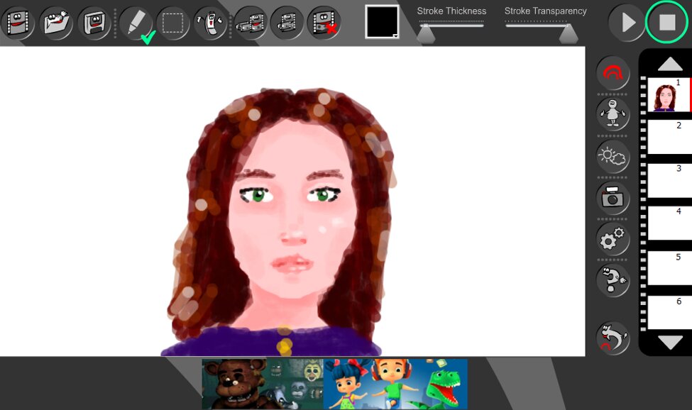Screen dimensions: 692x410
Task: Open the sun and cloud background icon
Action: coord(613,156)
